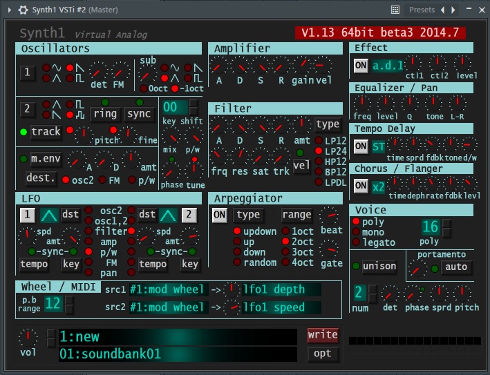Open the plugin keyboard grid icon
Viewport: 490px width, 375px height.
click(395, 10)
